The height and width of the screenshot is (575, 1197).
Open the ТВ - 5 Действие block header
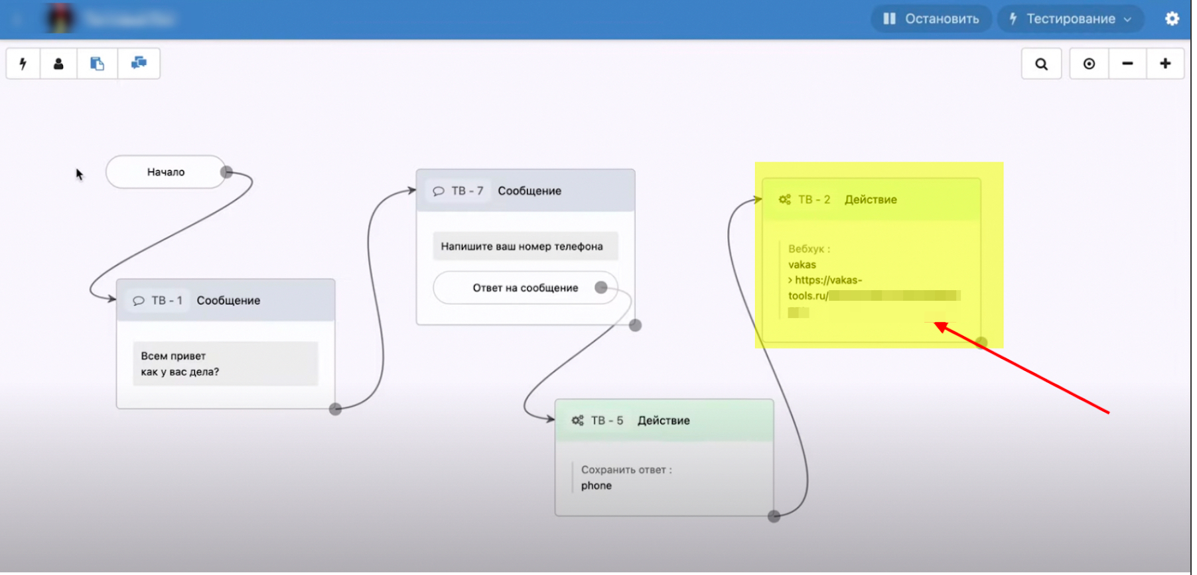click(664, 421)
